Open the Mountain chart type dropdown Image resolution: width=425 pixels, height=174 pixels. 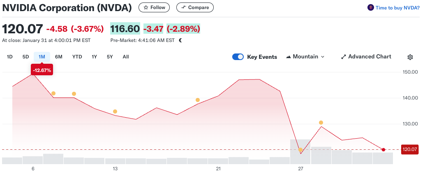point(305,57)
